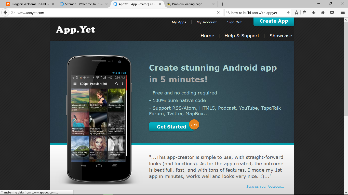Save page to Pocket icon
The height and width of the screenshot is (195, 348).
[x=332, y=12]
